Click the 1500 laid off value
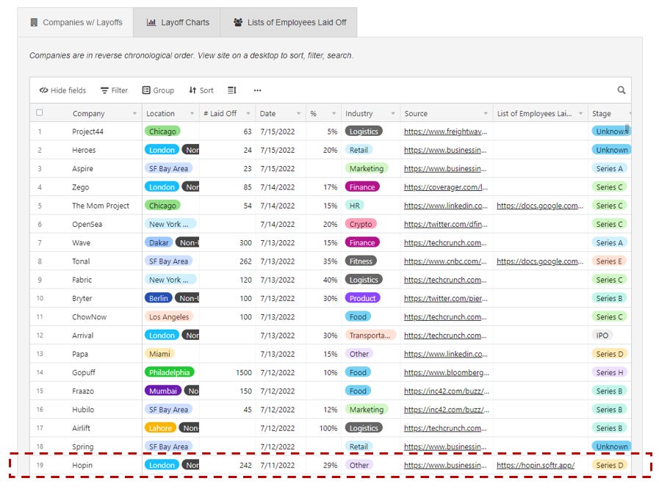 pyautogui.click(x=244, y=372)
